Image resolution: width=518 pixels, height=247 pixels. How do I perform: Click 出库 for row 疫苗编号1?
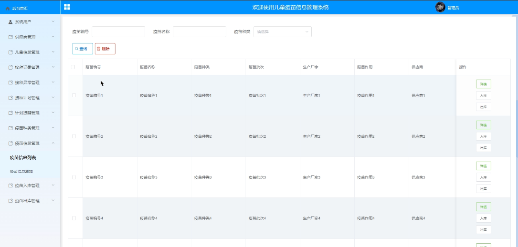(483, 107)
